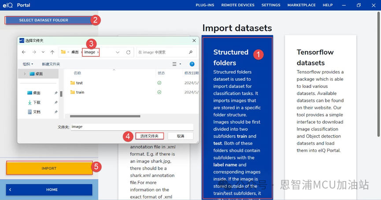Open the PLUG-INS menu

[205, 5]
